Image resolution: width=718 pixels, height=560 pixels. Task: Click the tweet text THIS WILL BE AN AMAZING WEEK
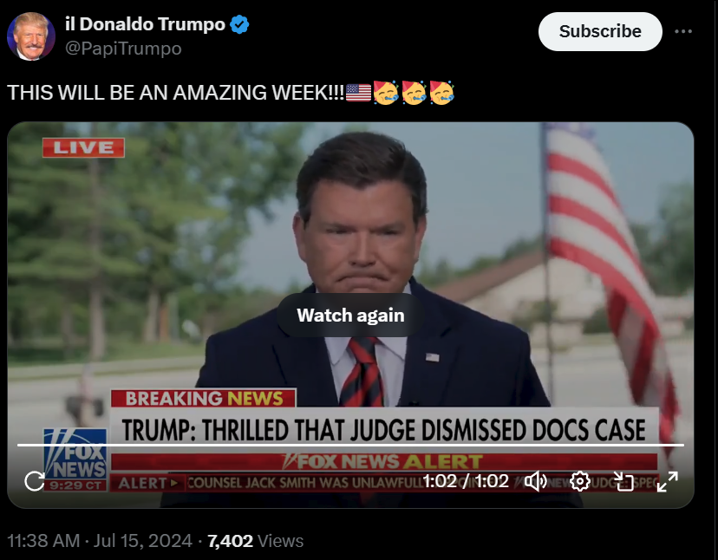175,93
